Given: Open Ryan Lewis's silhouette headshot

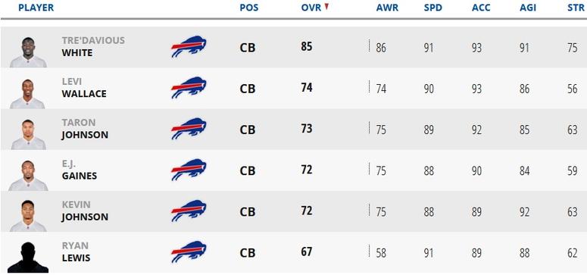Looking at the screenshot, I should pos(28,257).
